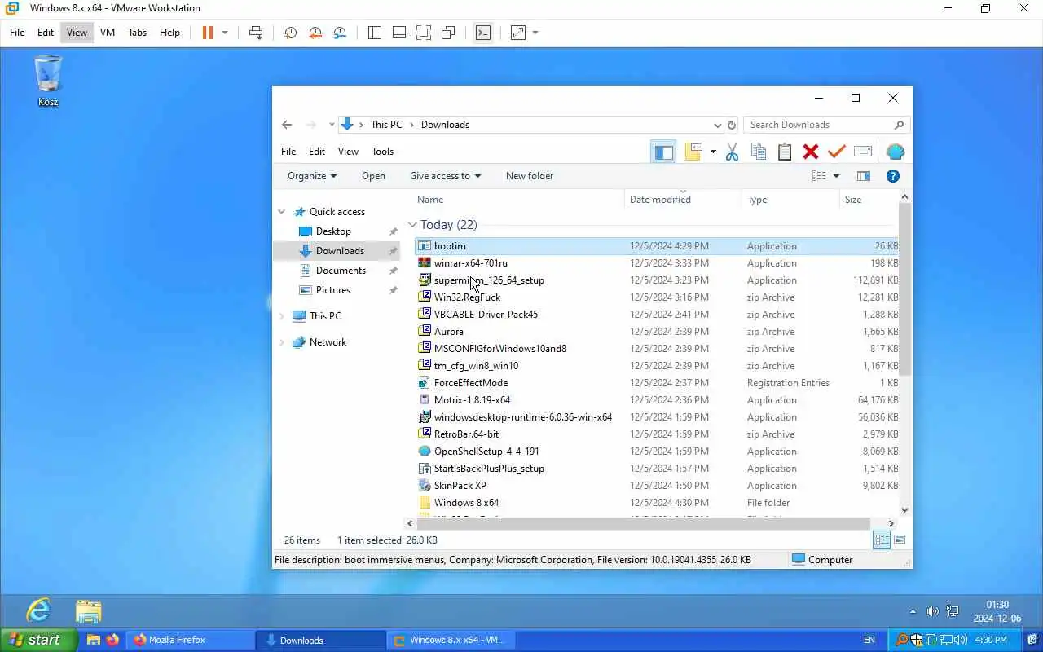Toggle the preview pane icon
Image resolution: width=1043 pixels, height=652 pixels.
pyautogui.click(x=863, y=176)
